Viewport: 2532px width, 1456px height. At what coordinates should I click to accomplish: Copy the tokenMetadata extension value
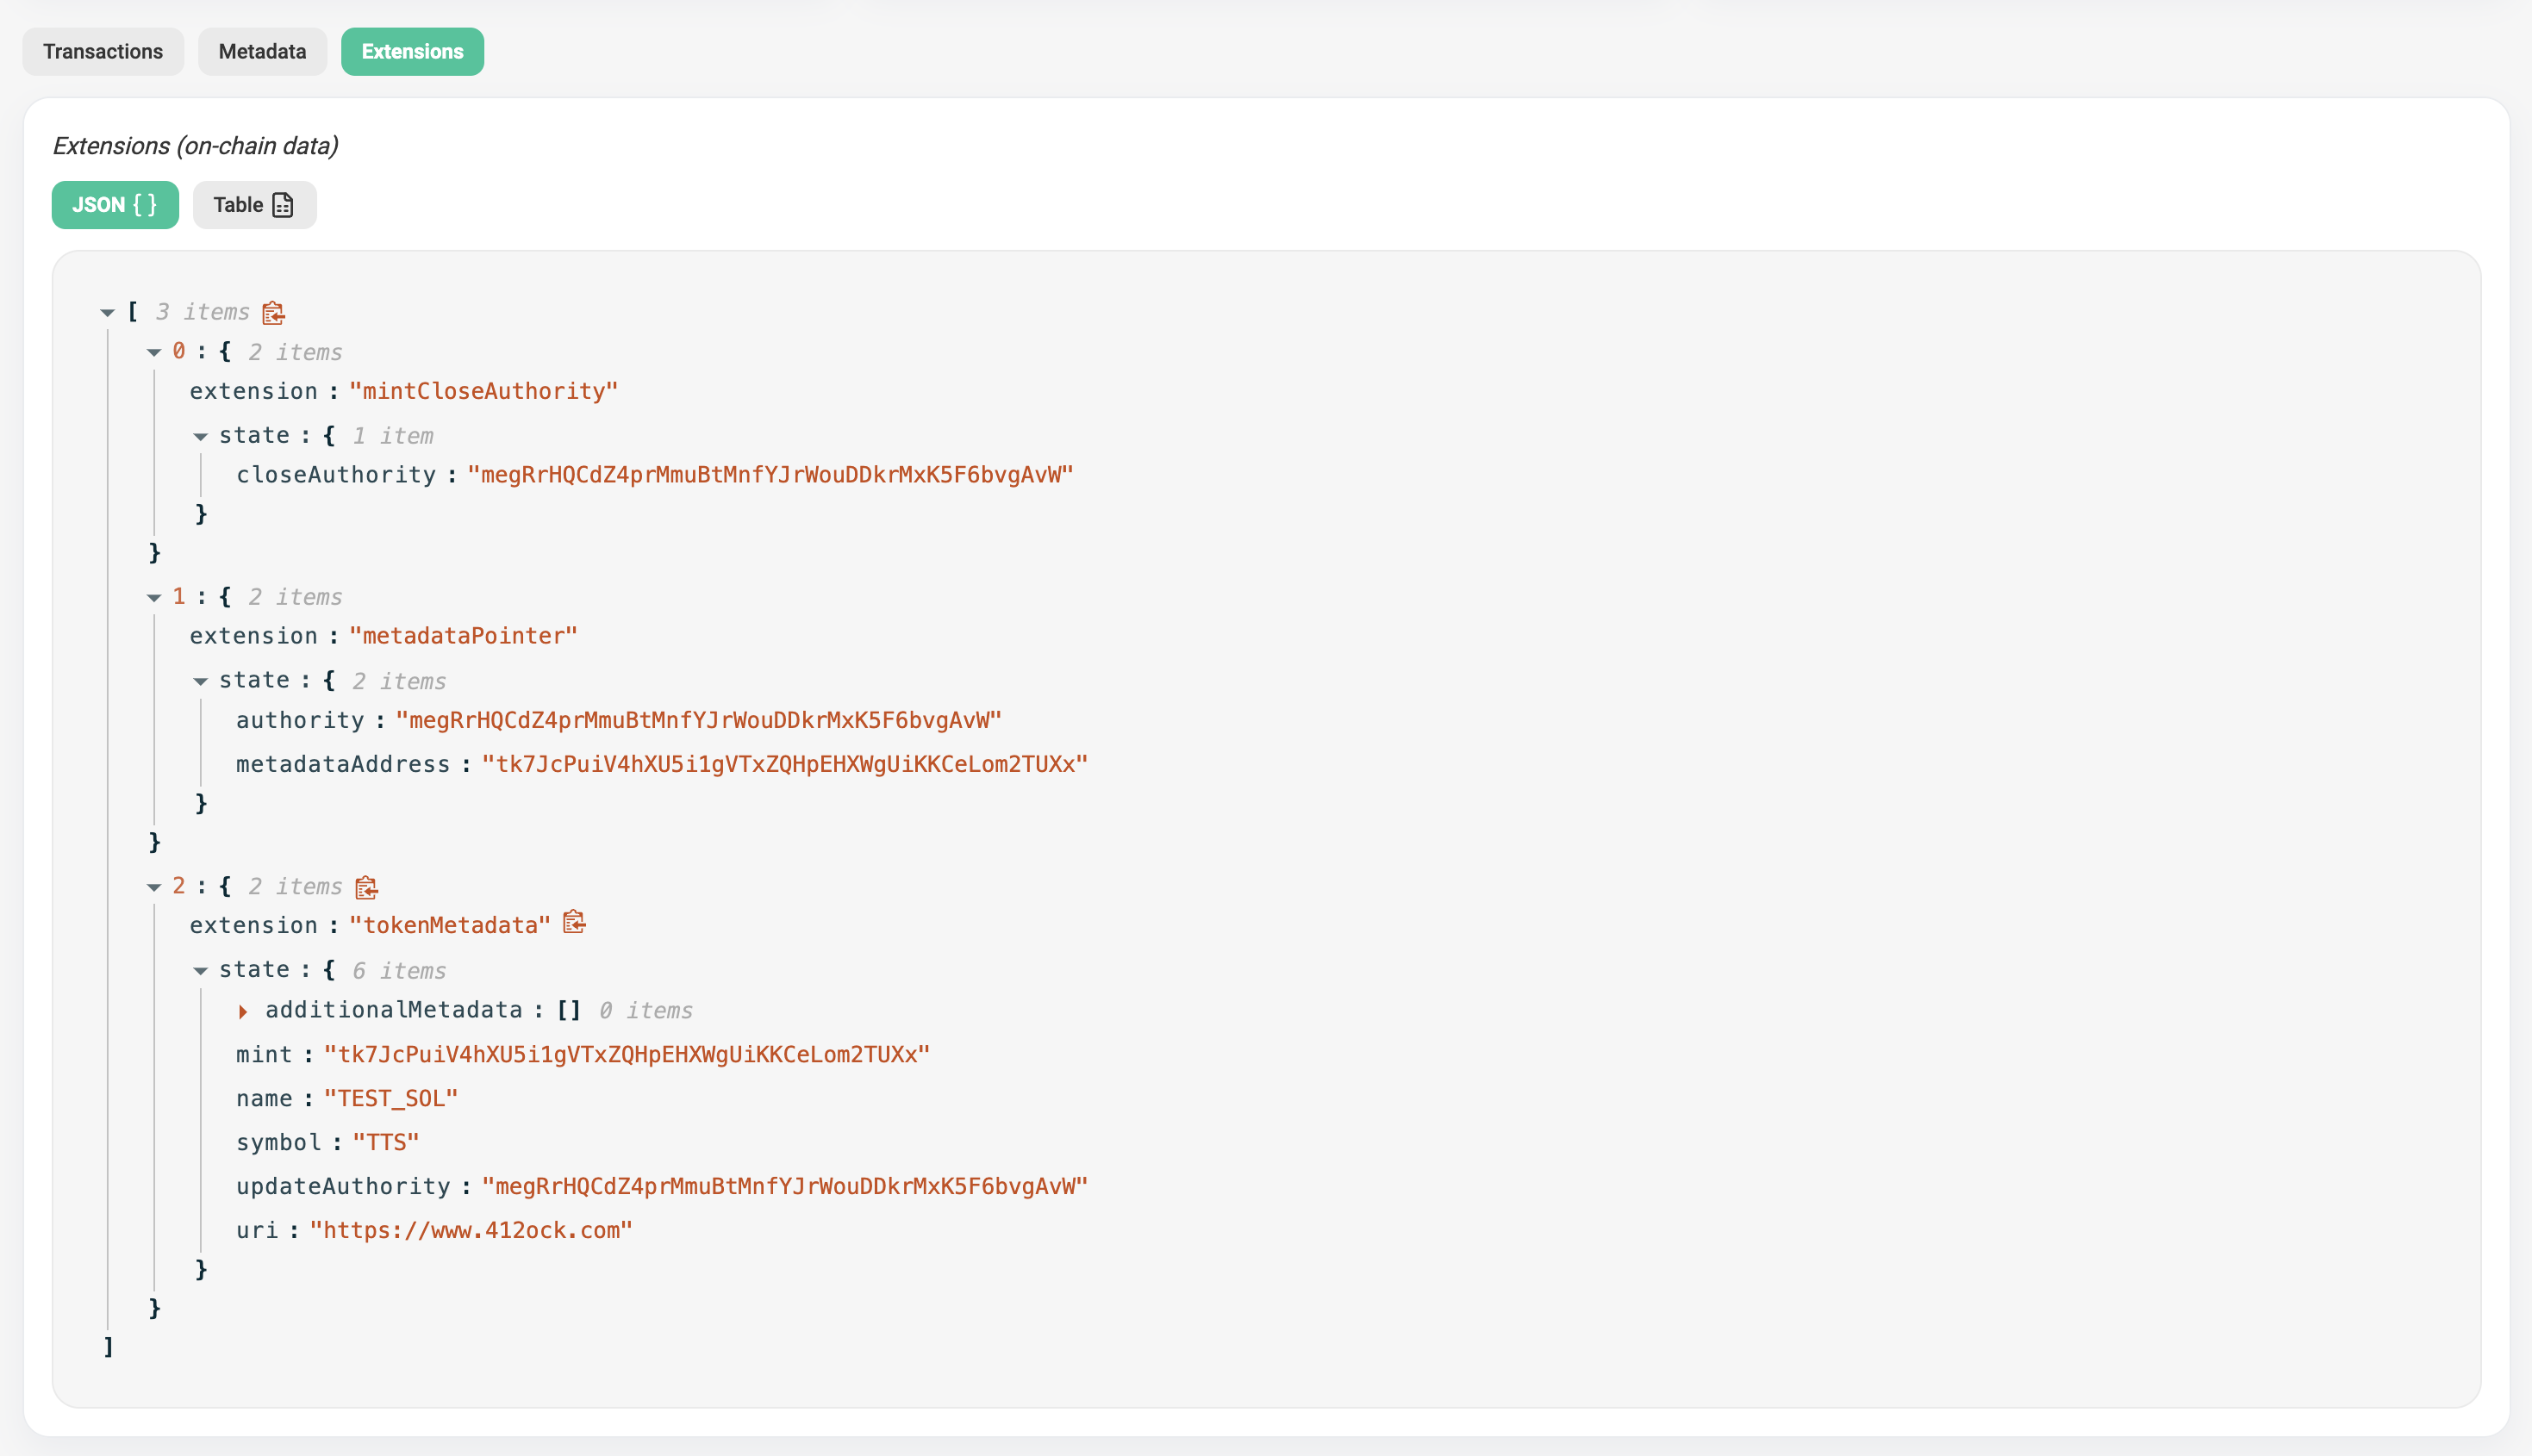[x=574, y=923]
